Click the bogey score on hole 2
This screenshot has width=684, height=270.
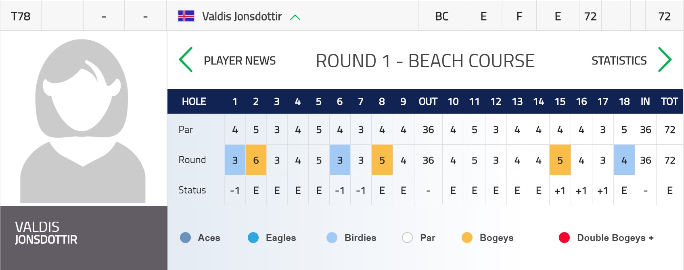tap(256, 160)
